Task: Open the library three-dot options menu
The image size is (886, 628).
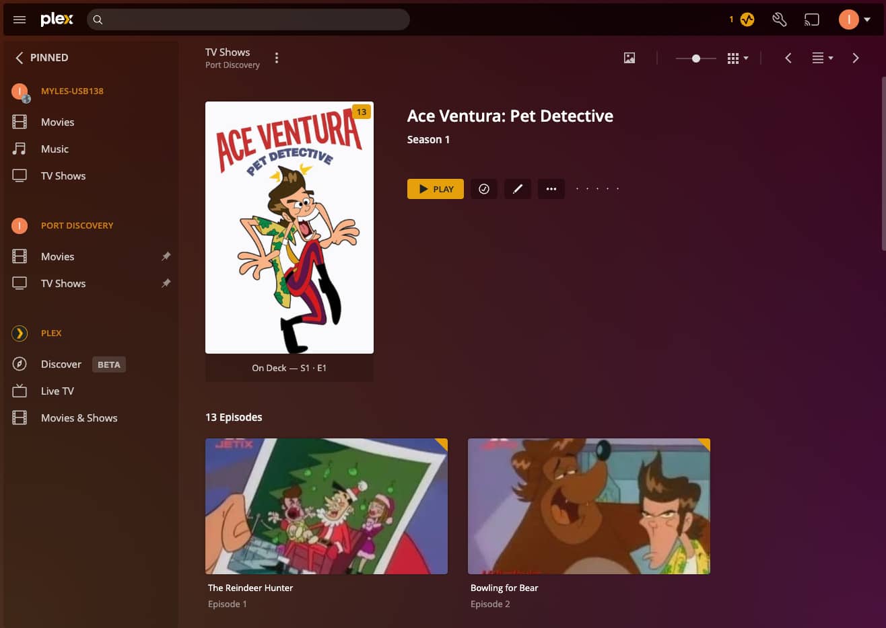Action: point(277,58)
